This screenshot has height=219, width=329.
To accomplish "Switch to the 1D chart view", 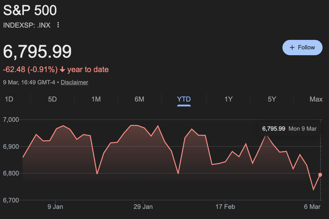I will click(9, 99).
